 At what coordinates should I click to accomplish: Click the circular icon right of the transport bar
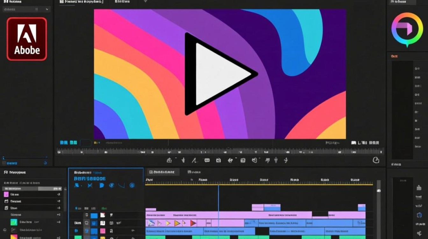pyautogui.click(x=376, y=160)
